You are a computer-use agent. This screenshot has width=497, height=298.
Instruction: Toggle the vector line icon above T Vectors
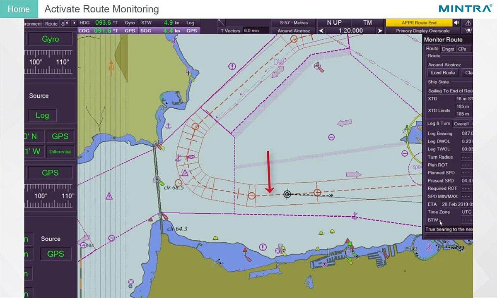click(222, 23)
